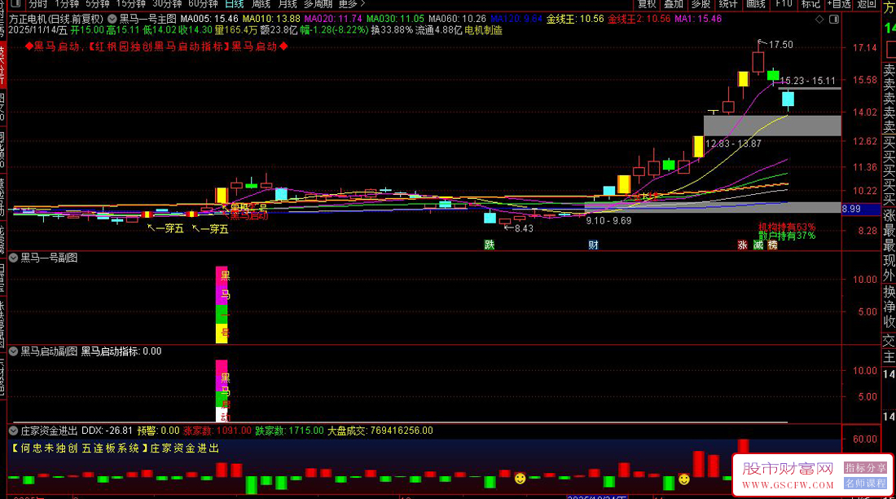Click the 跌 event marker below chart
The image size is (896, 499).
490,245
